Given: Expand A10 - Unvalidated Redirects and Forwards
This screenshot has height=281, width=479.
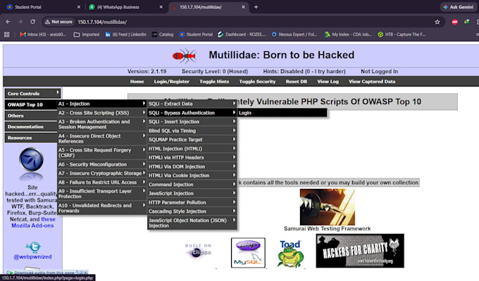Looking at the screenshot, I should (101, 208).
